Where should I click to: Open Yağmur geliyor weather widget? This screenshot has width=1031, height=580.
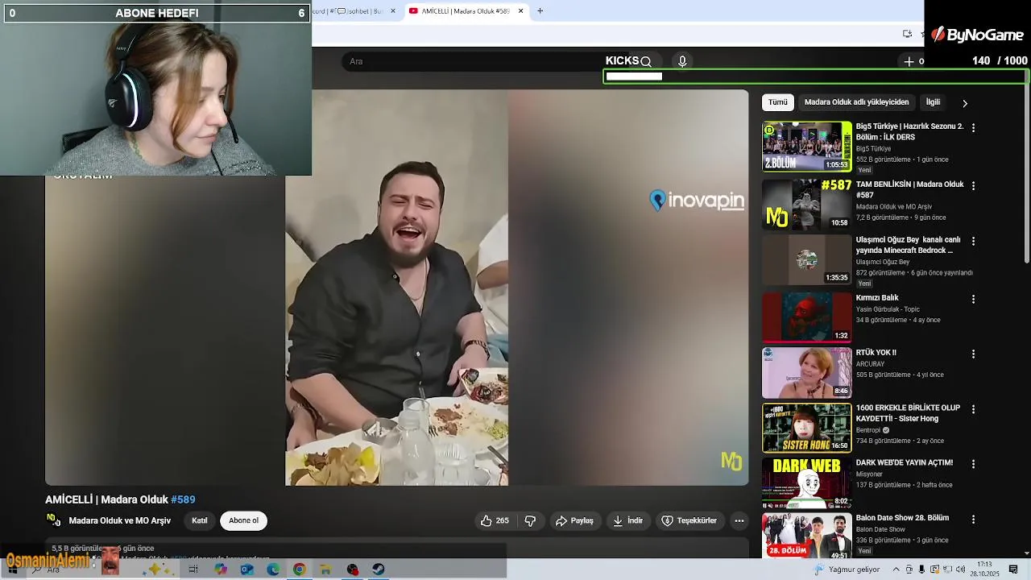[846, 570]
